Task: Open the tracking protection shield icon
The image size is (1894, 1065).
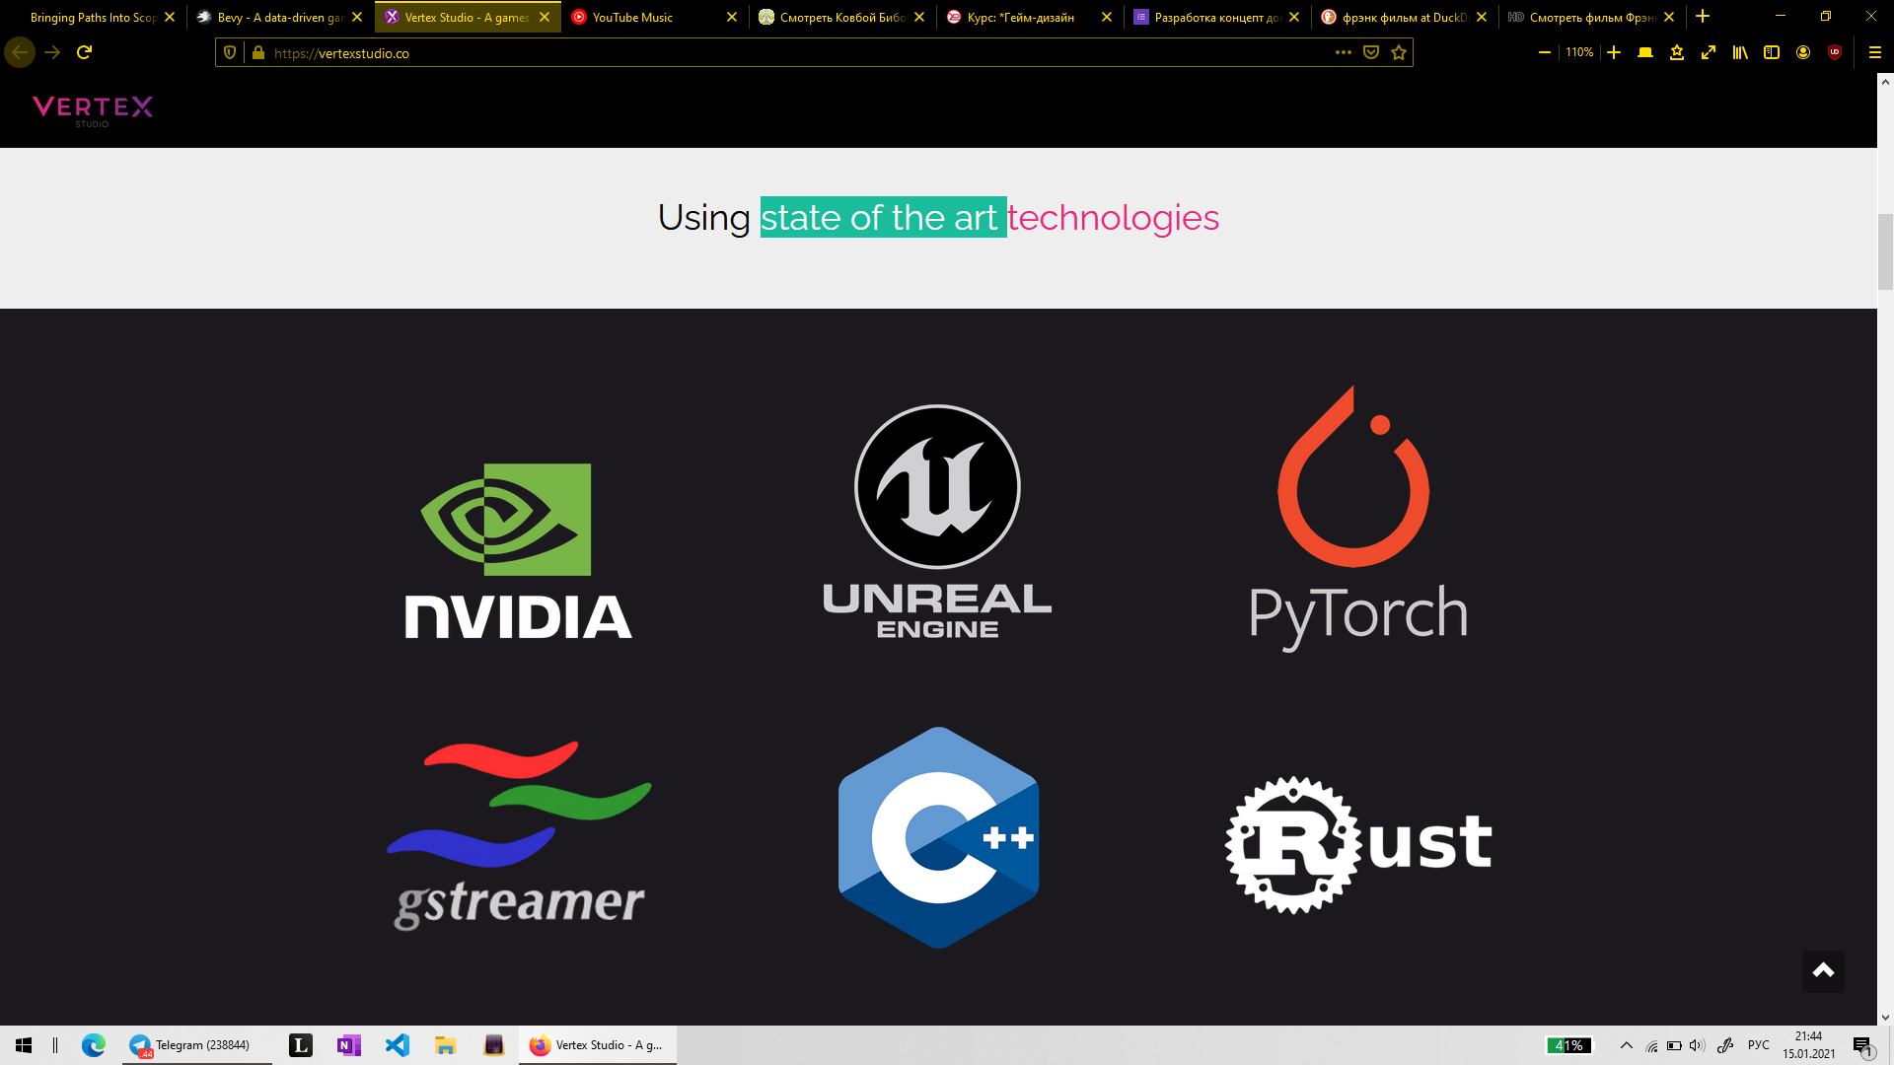Action: [x=230, y=52]
